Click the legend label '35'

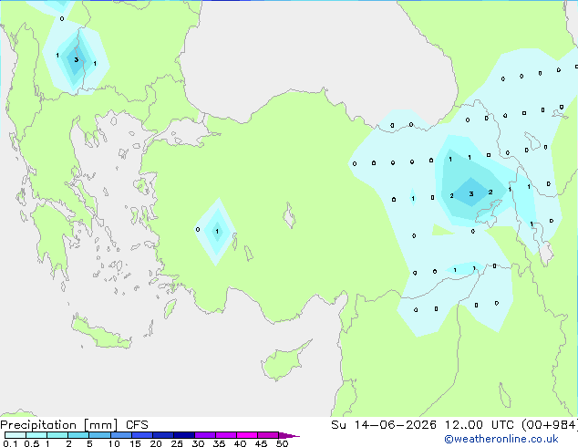coord(219,443)
